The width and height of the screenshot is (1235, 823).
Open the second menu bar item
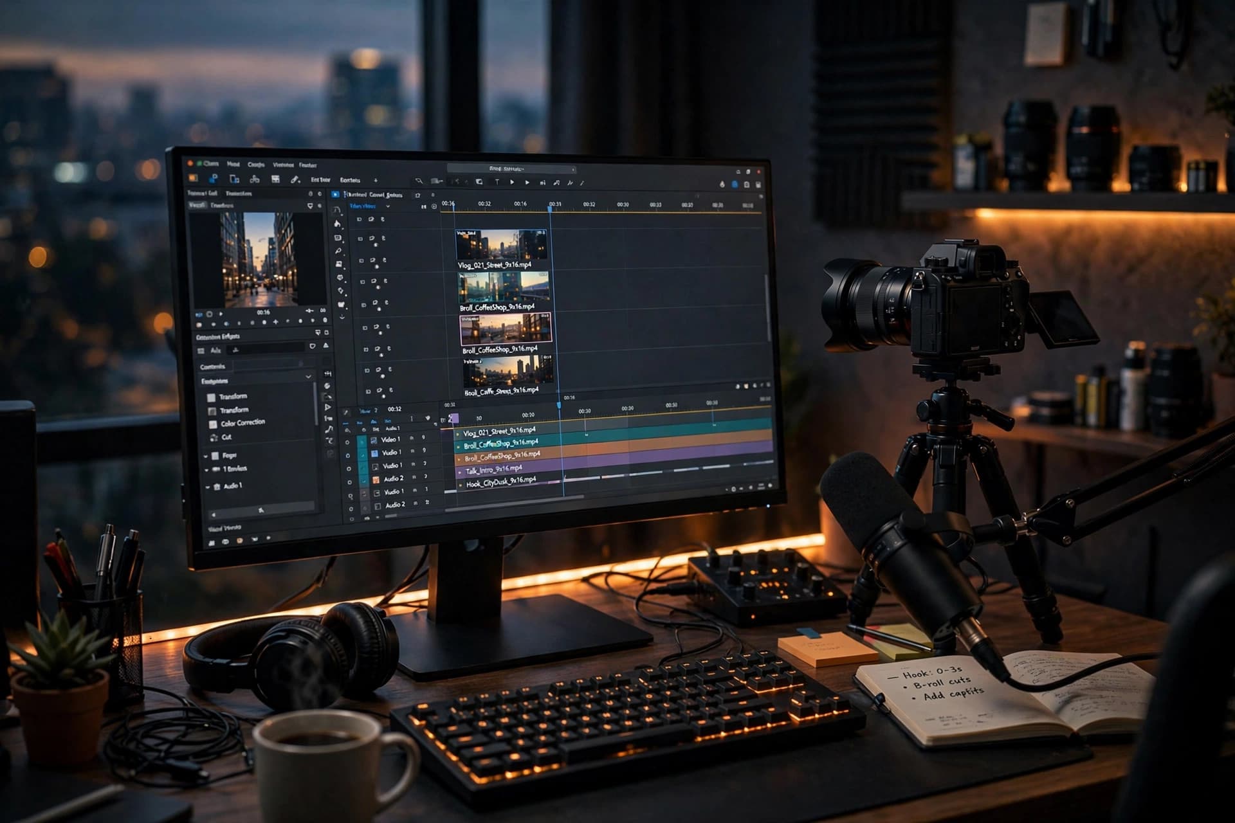[x=233, y=164]
